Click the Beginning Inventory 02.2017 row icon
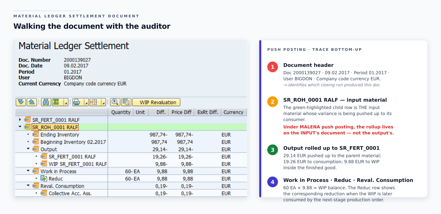 click(35, 142)
